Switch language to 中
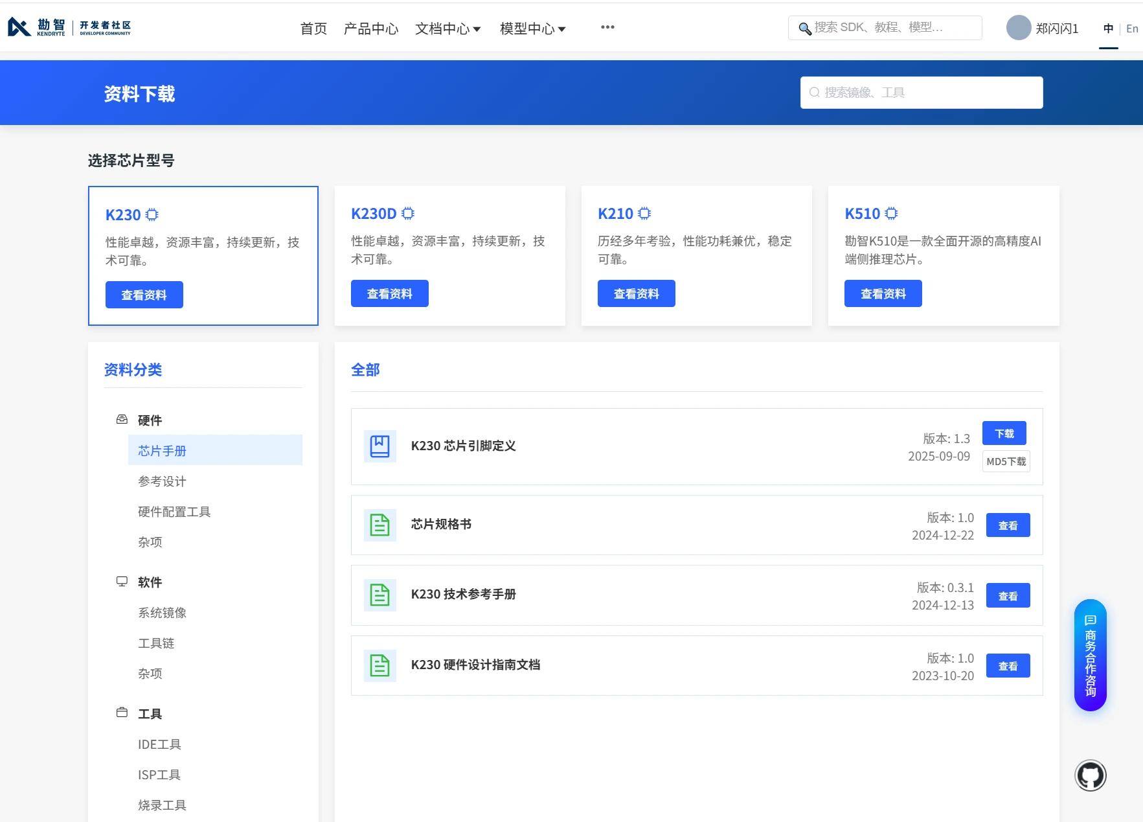This screenshot has width=1143, height=822. 1109,29
